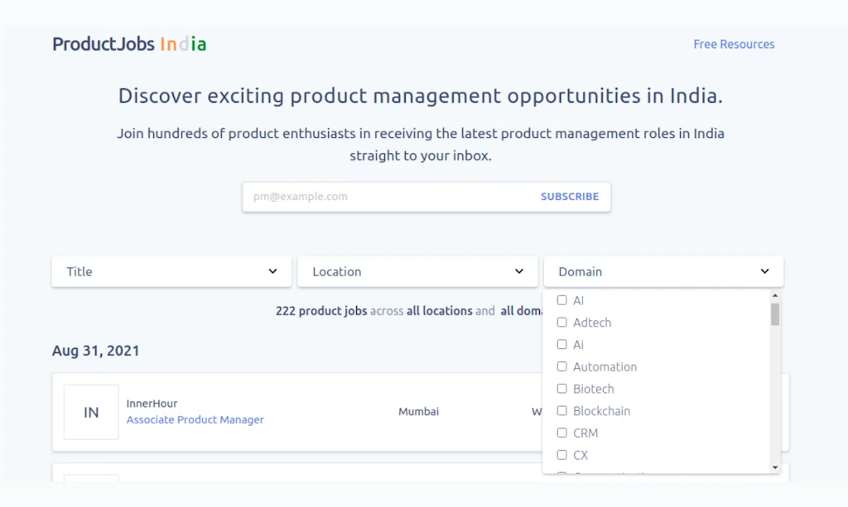848x507 pixels.
Task: Expand the Title filter dropdown
Action: [171, 271]
